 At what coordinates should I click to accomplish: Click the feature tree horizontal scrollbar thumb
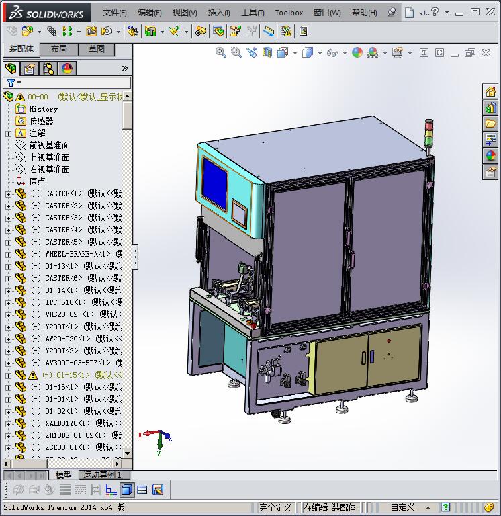30,464
